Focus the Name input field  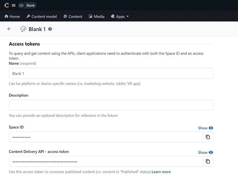tap(111, 73)
